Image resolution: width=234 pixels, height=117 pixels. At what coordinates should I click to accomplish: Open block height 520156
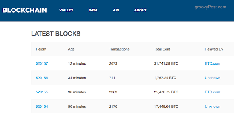coord(42,78)
